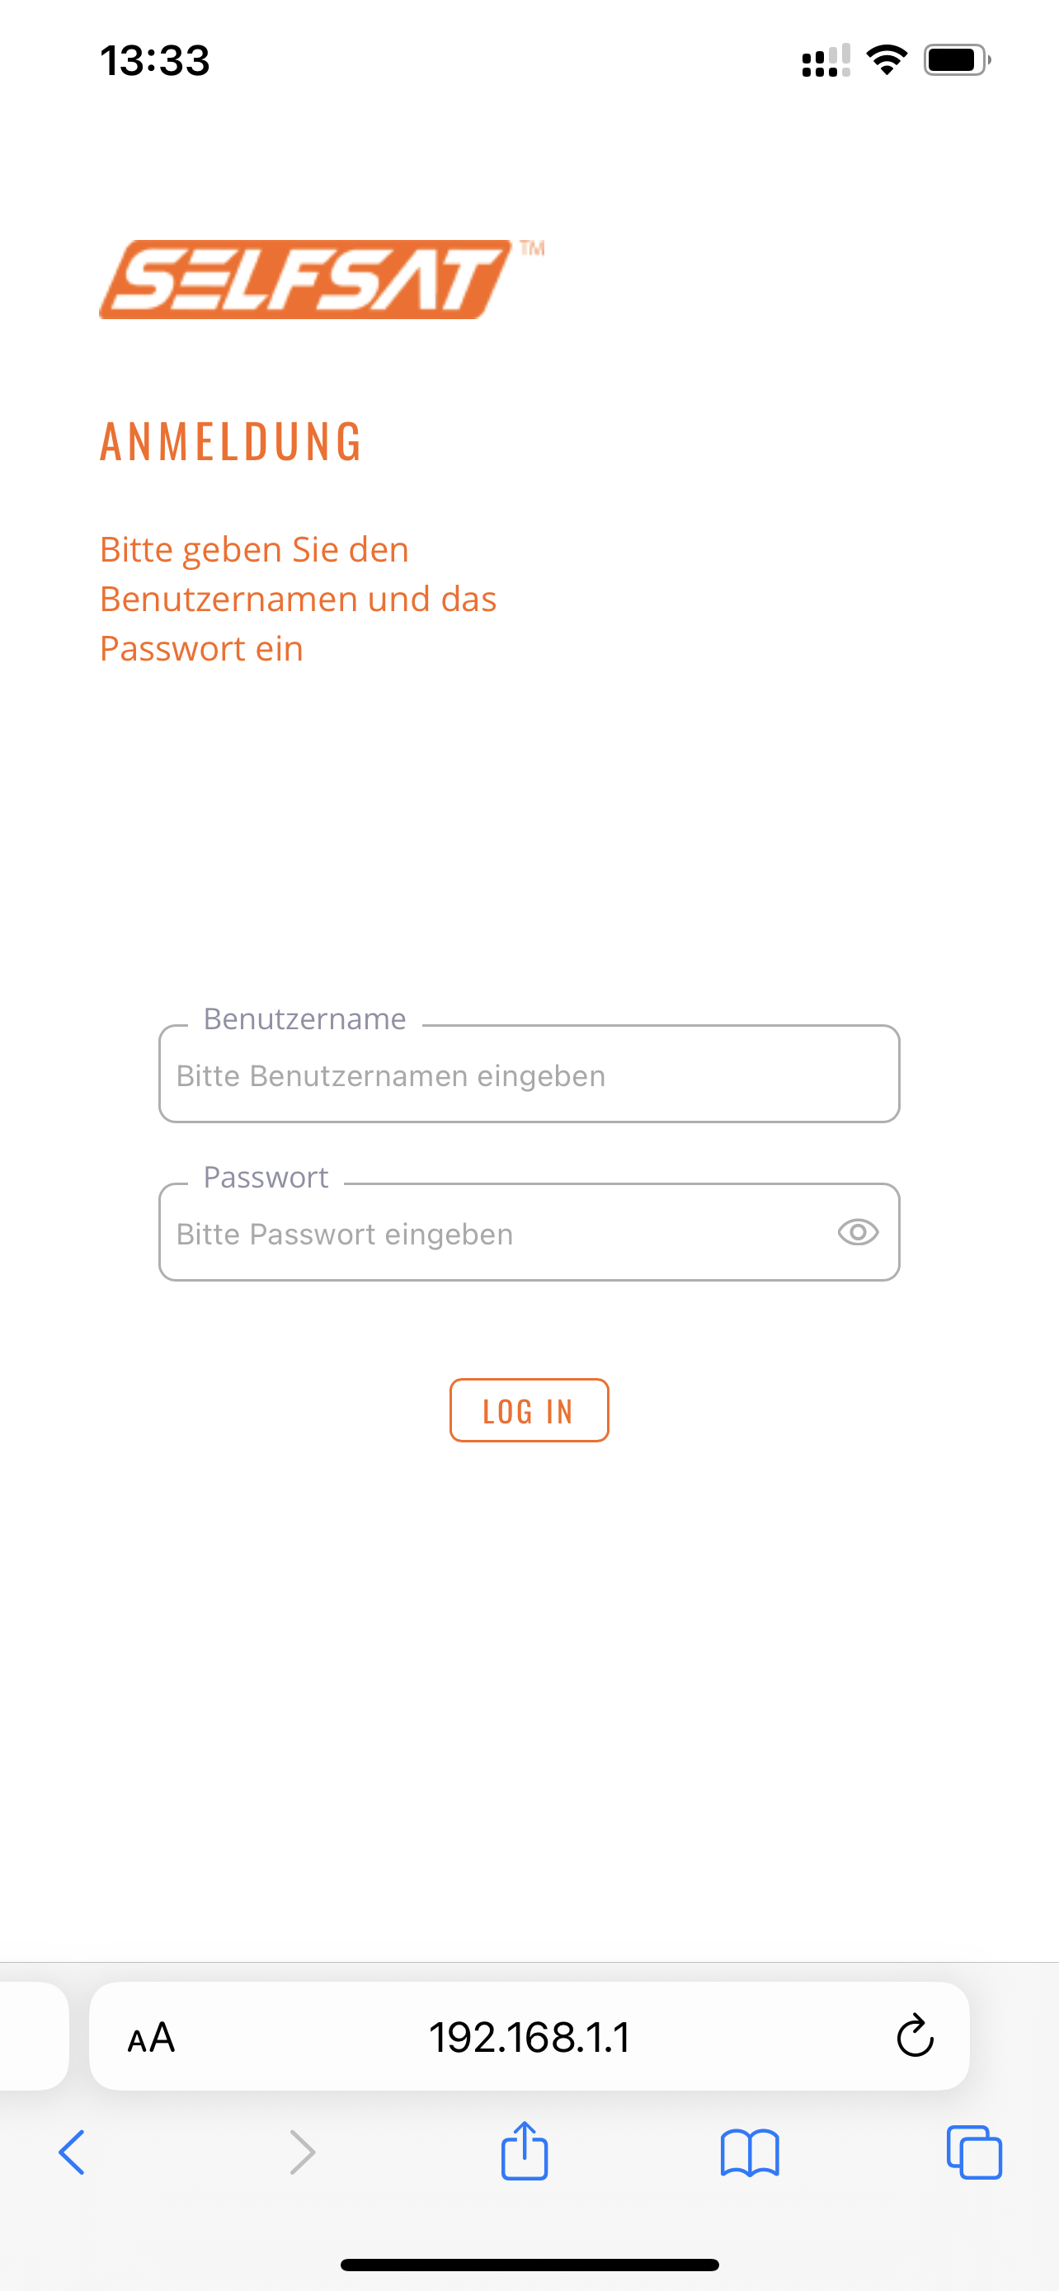
Task: Switch to the adjacent tab sliver
Action: pyautogui.click(x=33, y=2035)
